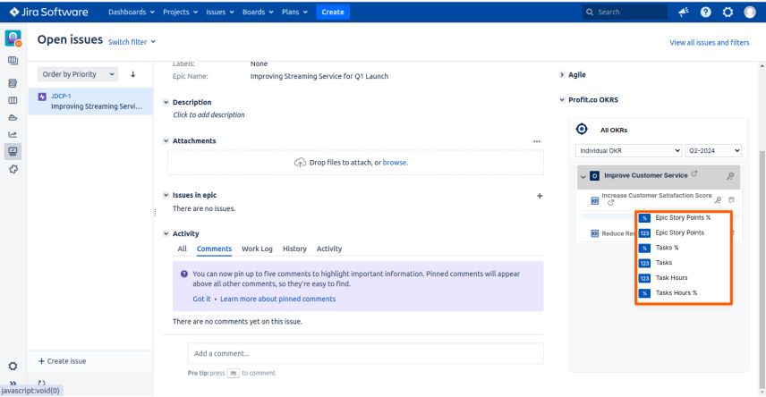The width and height of the screenshot is (766, 397).
Task: Collapse the Attachments section
Action: pyautogui.click(x=166, y=140)
